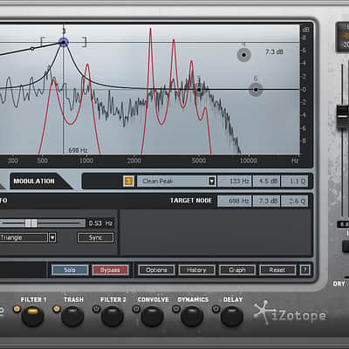Open the Delay module panel

point(232,316)
